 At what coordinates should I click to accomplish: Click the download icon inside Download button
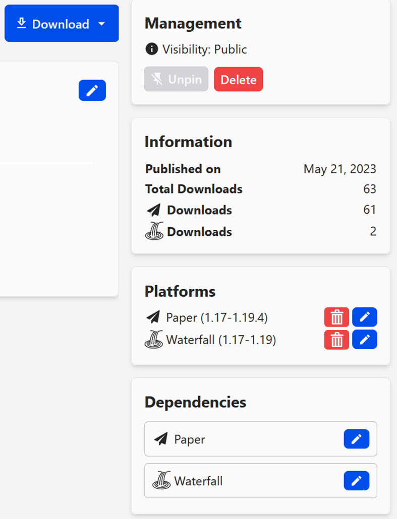point(22,23)
